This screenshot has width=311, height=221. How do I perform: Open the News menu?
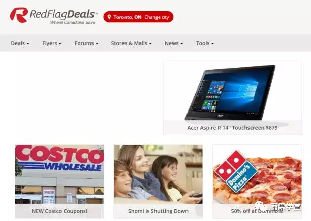(174, 43)
